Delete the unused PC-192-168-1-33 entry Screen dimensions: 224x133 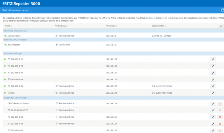(220, 117)
